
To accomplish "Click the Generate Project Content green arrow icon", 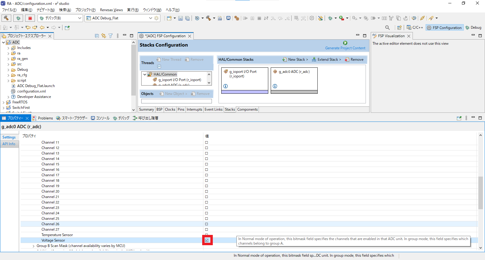I will (x=345, y=43).
